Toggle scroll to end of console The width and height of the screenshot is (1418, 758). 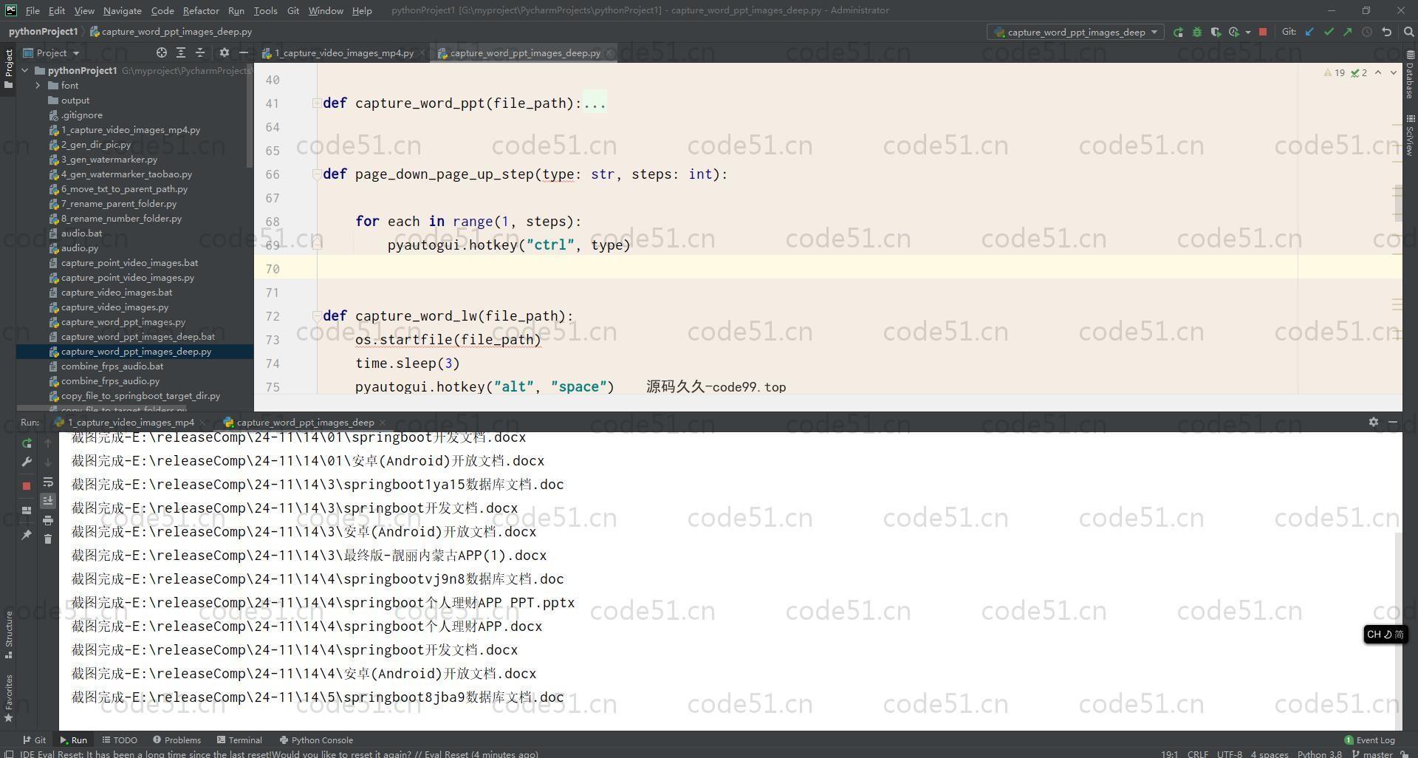point(48,501)
